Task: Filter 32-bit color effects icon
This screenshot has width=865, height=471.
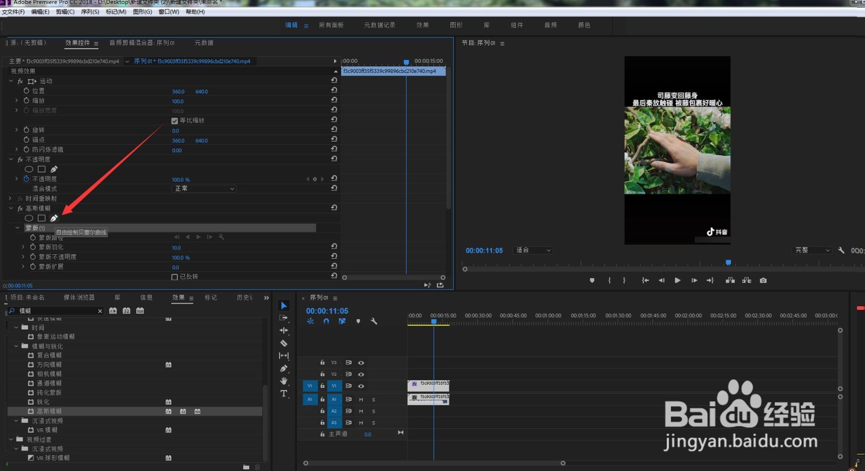Action: 127,311
